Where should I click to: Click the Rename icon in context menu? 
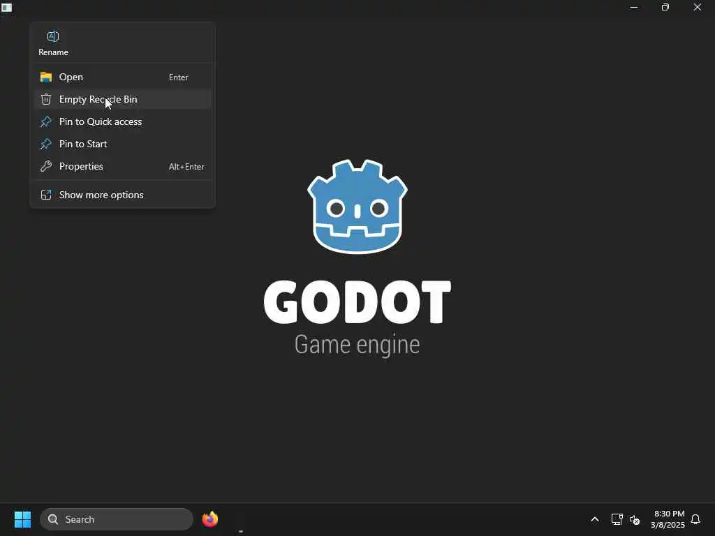click(x=53, y=36)
